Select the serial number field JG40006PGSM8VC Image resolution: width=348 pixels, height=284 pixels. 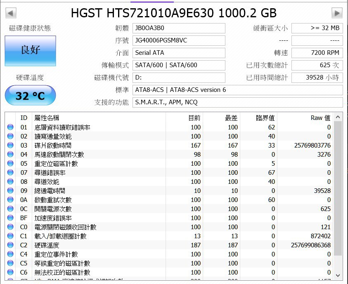pos(179,40)
